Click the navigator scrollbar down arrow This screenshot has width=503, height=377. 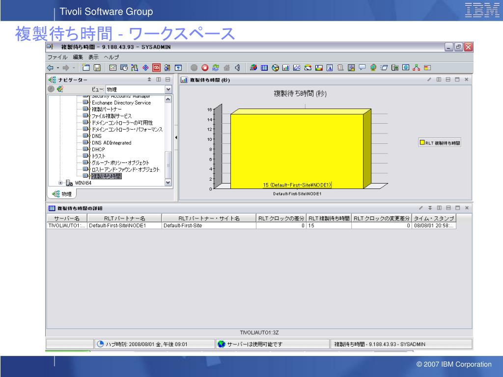point(168,183)
